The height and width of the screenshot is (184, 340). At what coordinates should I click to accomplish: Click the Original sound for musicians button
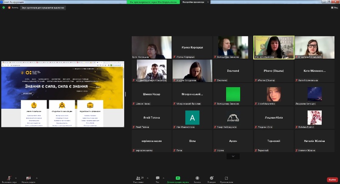point(42,7)
